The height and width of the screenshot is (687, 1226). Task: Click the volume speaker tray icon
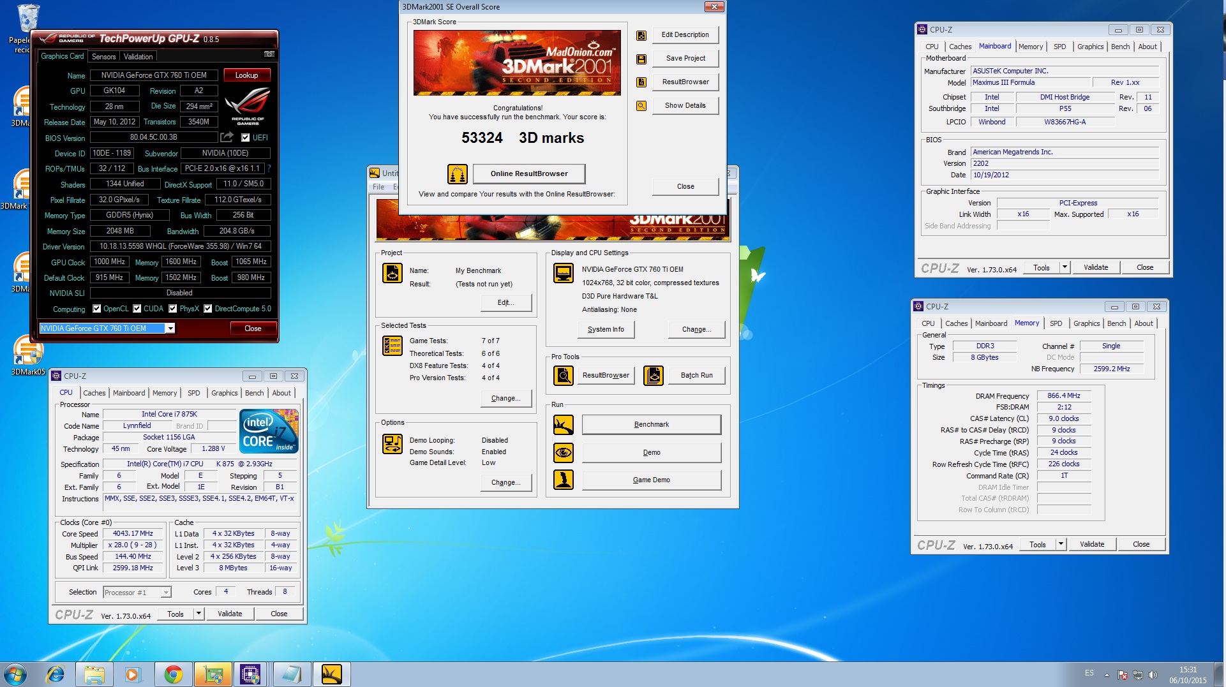1153,675
